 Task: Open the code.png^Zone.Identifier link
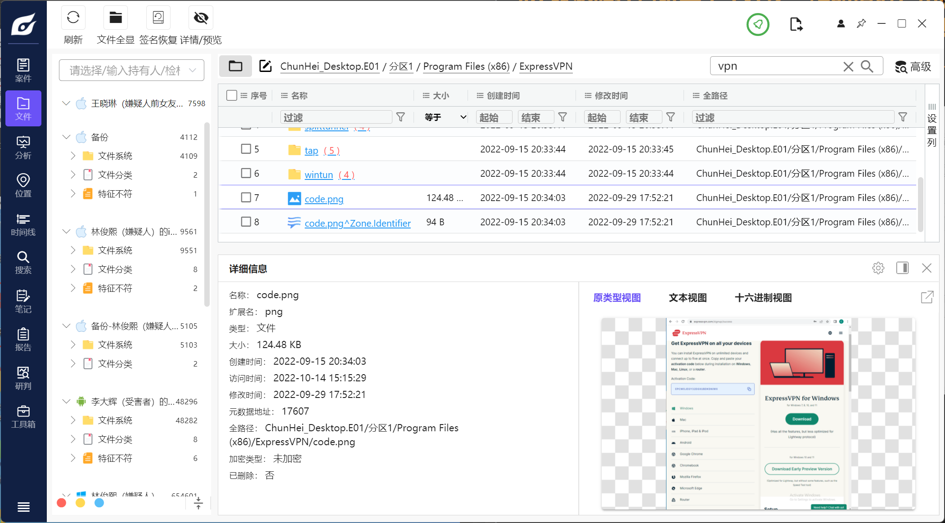tap(357, 223)
